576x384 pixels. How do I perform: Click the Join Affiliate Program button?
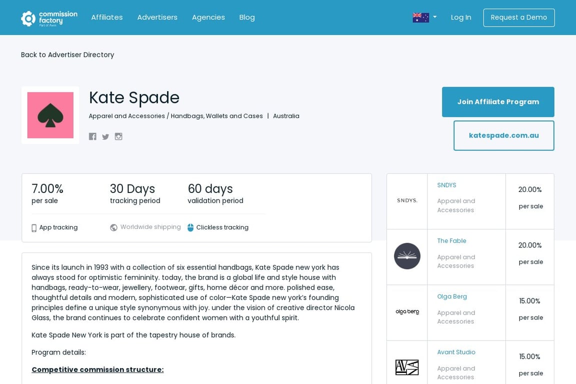(x=498, y=102)
